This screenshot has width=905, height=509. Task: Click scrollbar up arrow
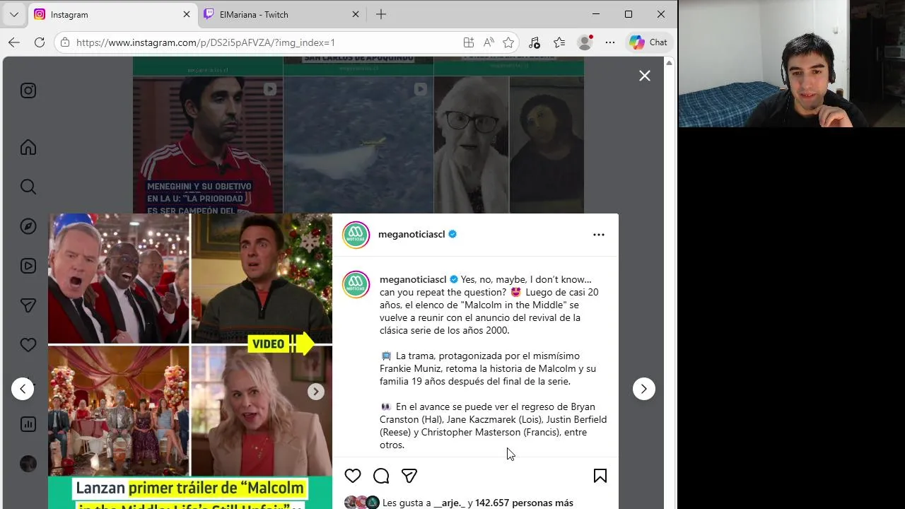point(669,62)
